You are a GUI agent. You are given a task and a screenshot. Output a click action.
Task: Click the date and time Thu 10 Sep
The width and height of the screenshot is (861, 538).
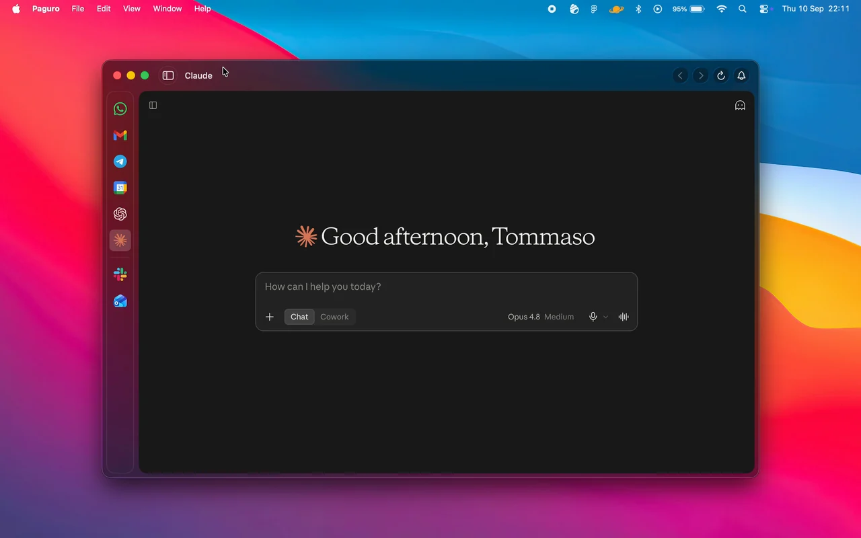(816, 9)
